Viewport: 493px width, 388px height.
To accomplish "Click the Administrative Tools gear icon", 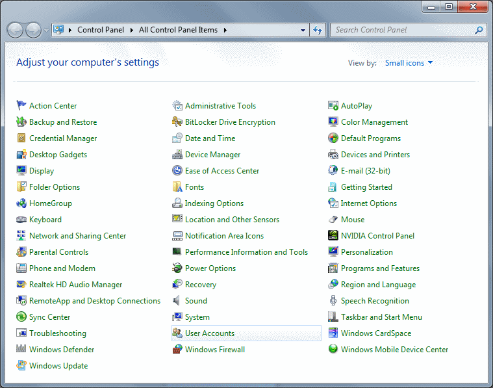I will coord(177,105).
